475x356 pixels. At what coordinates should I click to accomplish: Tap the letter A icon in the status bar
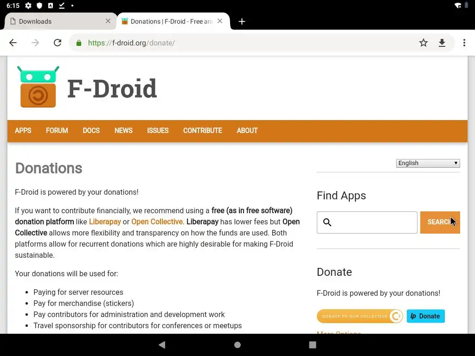[51, 6]
